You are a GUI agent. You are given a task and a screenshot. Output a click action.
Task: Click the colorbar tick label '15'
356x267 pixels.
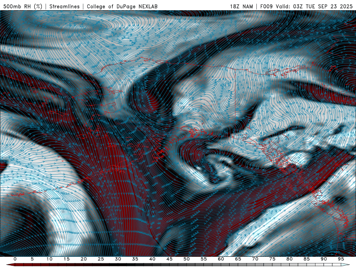(x=66, y=259)
